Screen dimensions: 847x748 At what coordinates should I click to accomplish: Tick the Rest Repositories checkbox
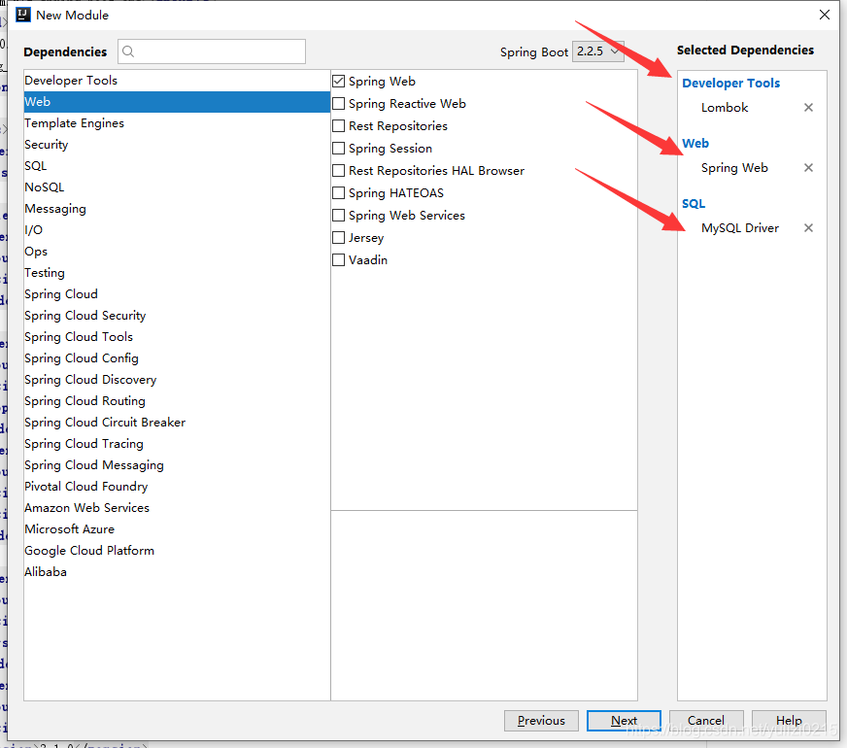point(339,126)
